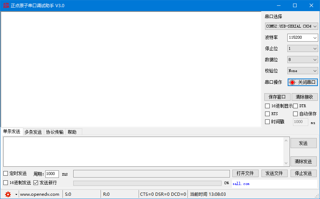The width and height of the screenshot is (320, 199).
Task: Turn on 自动保存 auto-save option
Action: click(x=296, y=114)
